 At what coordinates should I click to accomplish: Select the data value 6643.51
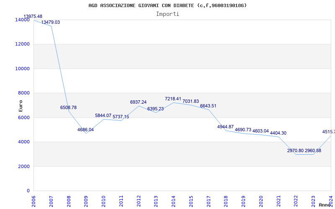click(208, 106)
